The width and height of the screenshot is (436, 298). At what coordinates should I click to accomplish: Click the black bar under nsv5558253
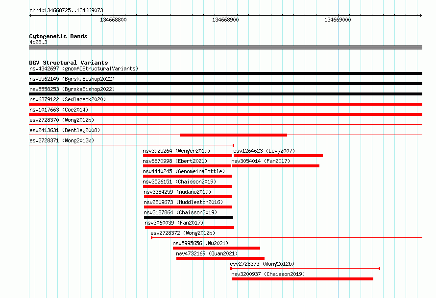225,94
